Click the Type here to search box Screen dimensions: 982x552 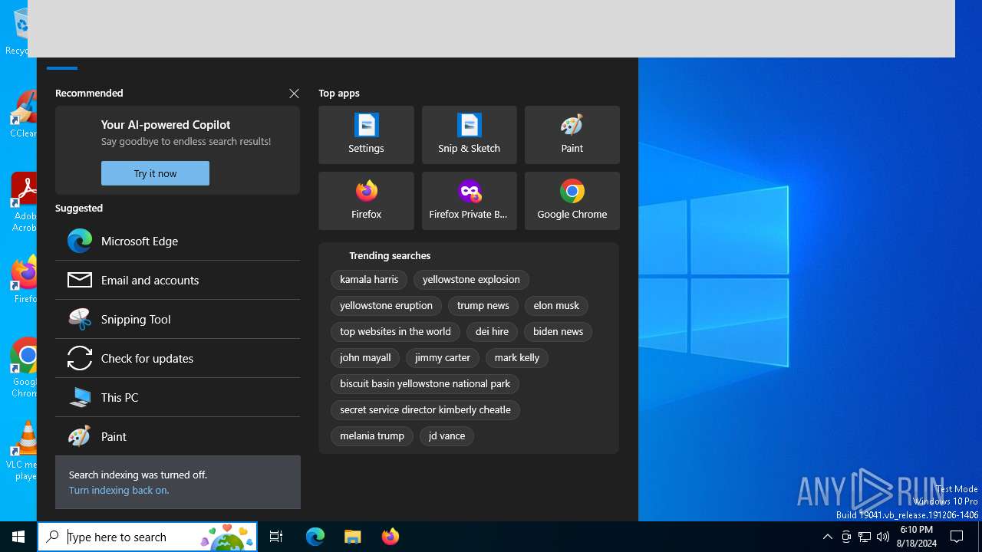pos(147,537)
